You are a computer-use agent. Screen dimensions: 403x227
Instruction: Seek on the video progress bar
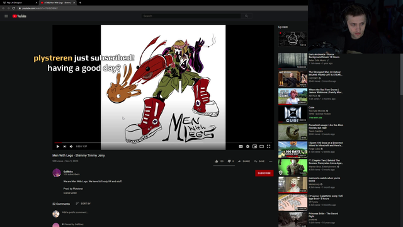click(163, 143)
